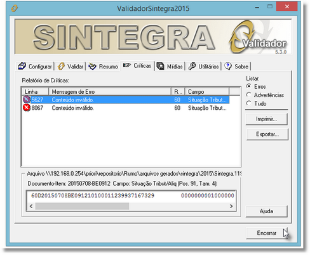Image resolution: width=310 pixels, height=255 pixels.
Task: Click the Configurar tab icon
Action: [22, 66]
